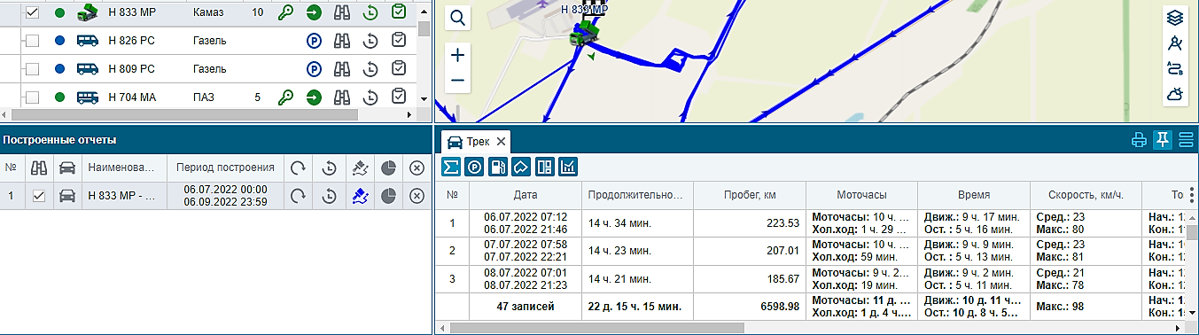Sort by Пробег, км column header
Screen dimensions: 1199x335
tap(750, 195)
